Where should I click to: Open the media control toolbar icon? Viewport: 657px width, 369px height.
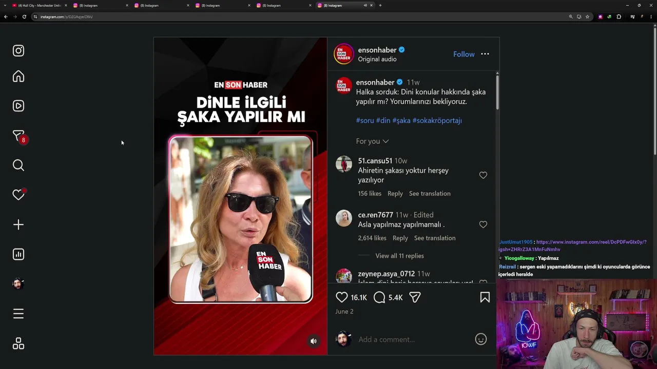coord(632,17)
